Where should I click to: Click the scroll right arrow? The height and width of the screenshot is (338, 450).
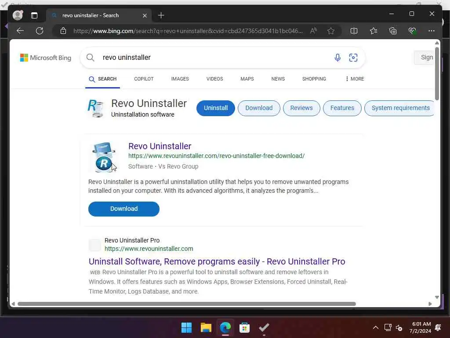430,304
